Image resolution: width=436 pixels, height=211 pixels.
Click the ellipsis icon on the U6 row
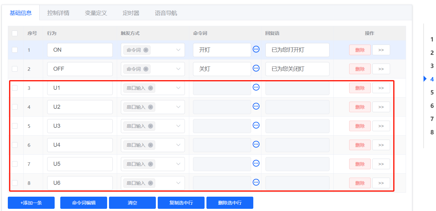[x=256, y=182]
